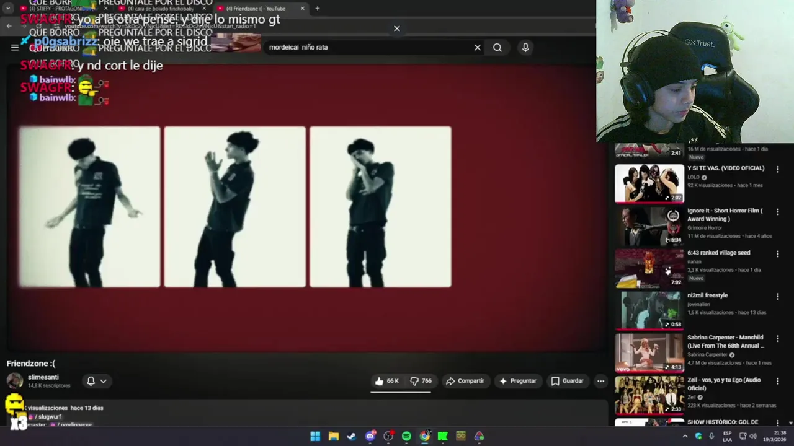Open options for 'Ignore It' video
Screen dimensions: 794x446
coord(777,211)
